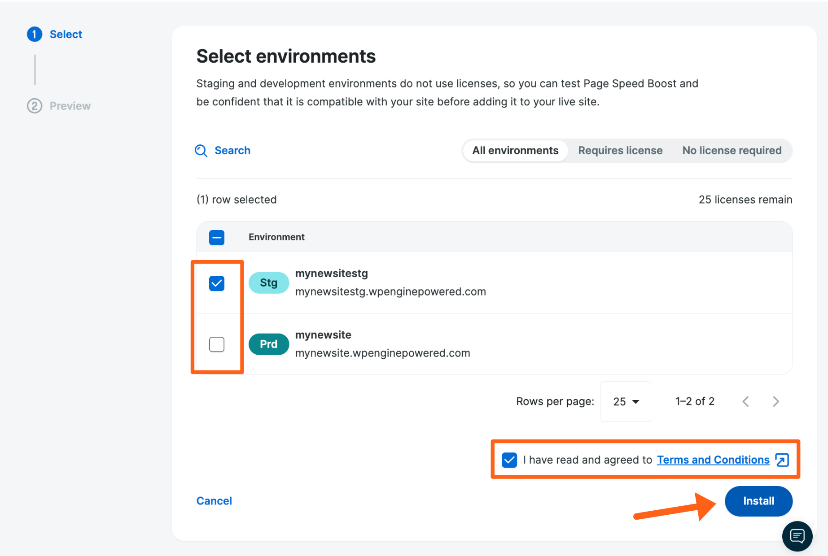The width and height of the screenshot is (828, 556).
Task: Click the next page arrow in pagination
Action: point(775,401)
